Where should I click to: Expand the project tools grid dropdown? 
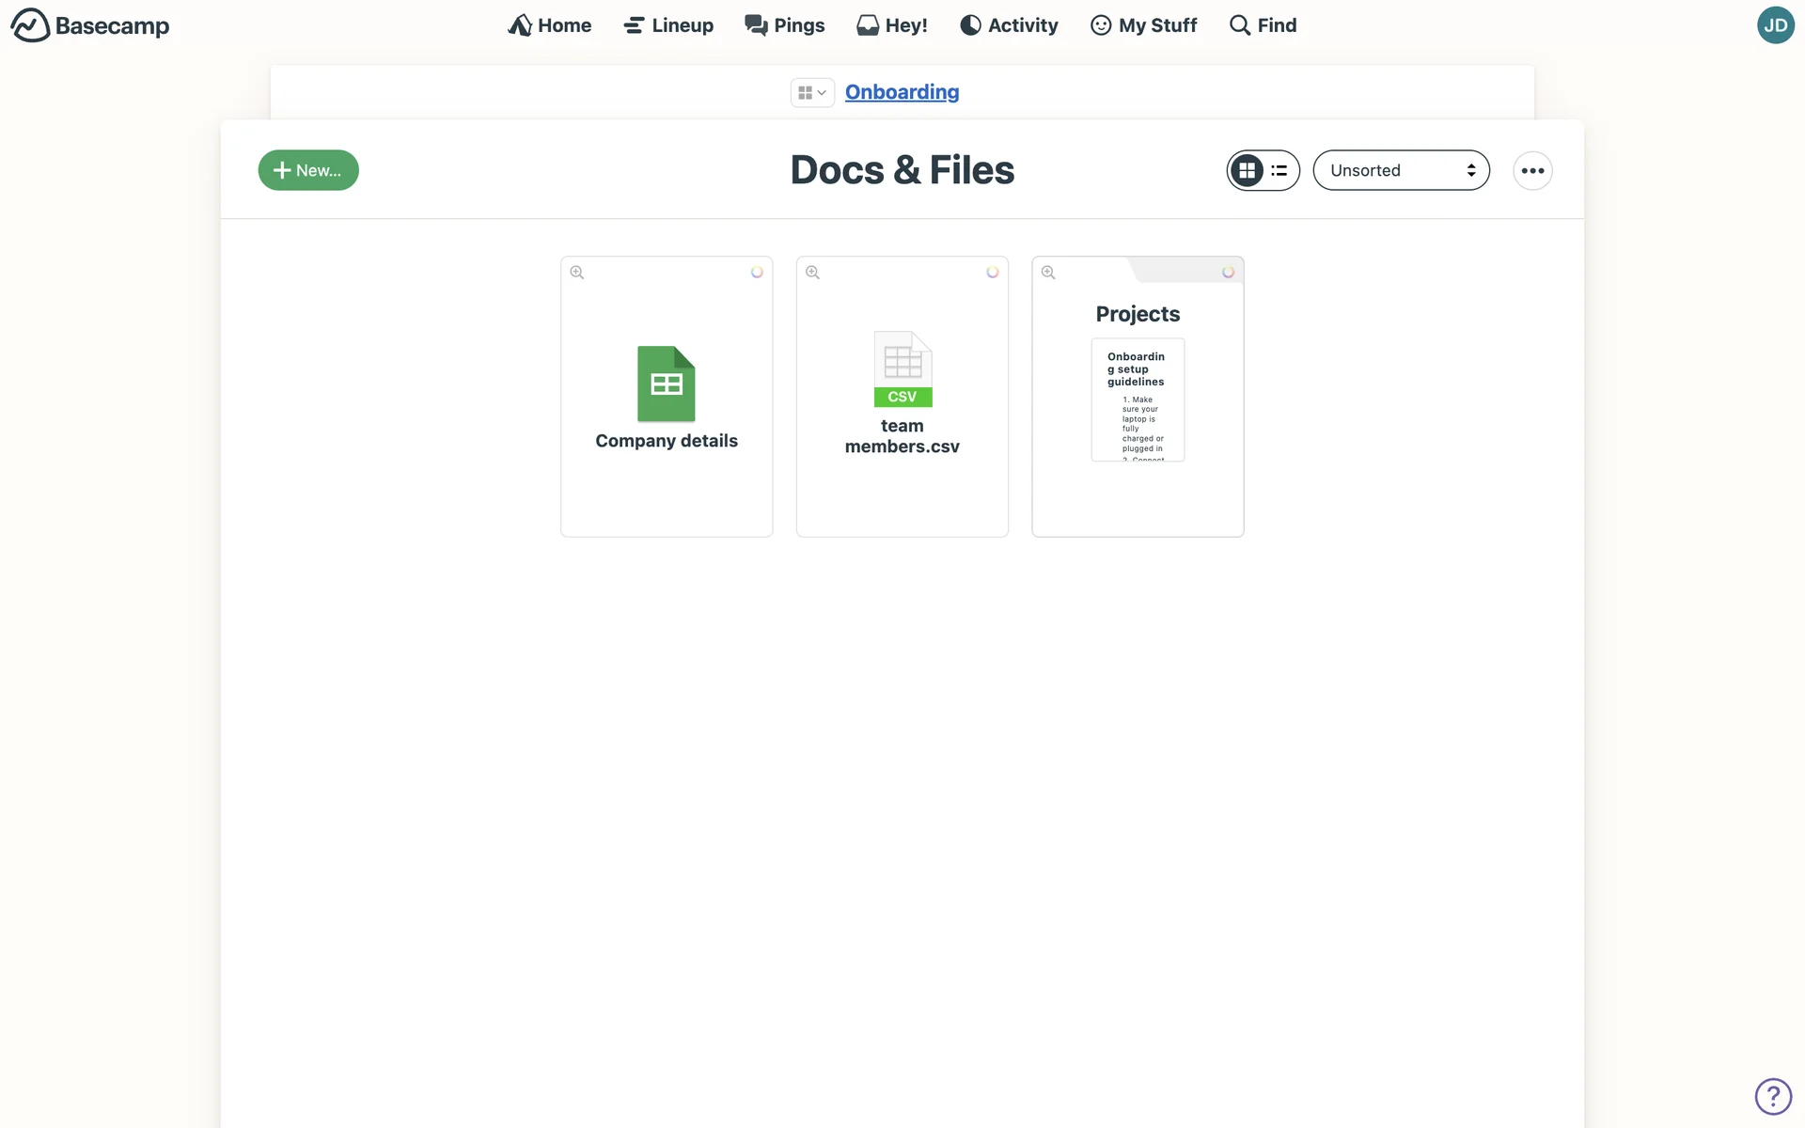[812, 92]
